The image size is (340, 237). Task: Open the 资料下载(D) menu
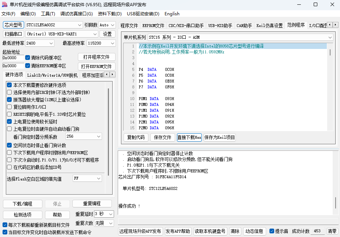click(110, 14)
